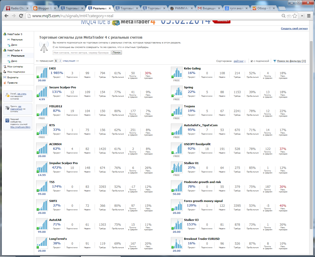315x257 pixels.
Task: Click the Поиск button
Action: (117, 53)
